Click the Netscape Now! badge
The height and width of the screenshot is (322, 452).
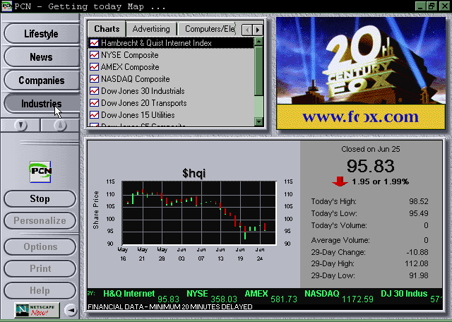(37, 309)
